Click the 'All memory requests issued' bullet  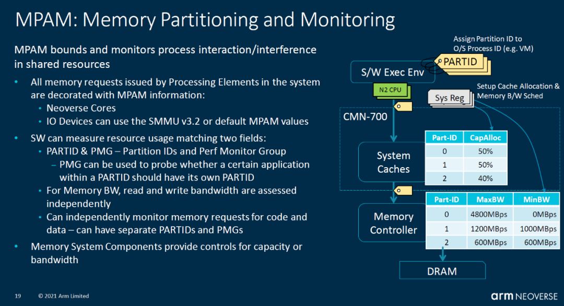coord(175,88)
